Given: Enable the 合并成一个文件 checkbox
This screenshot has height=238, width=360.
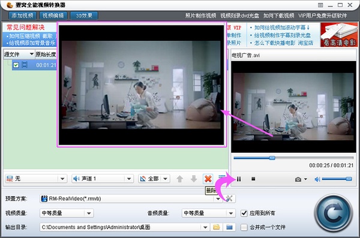Looking at the screenshot, I should tap(244, 227).
